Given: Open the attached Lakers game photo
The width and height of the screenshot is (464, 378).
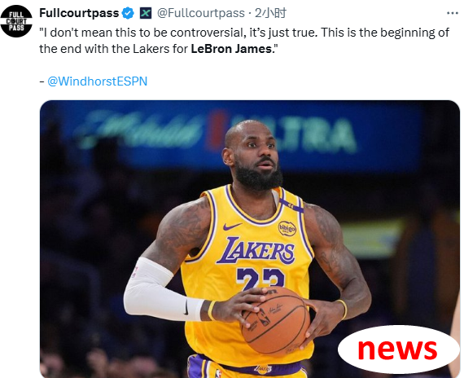Looking at the screenshot, I should tap(249, 239).
